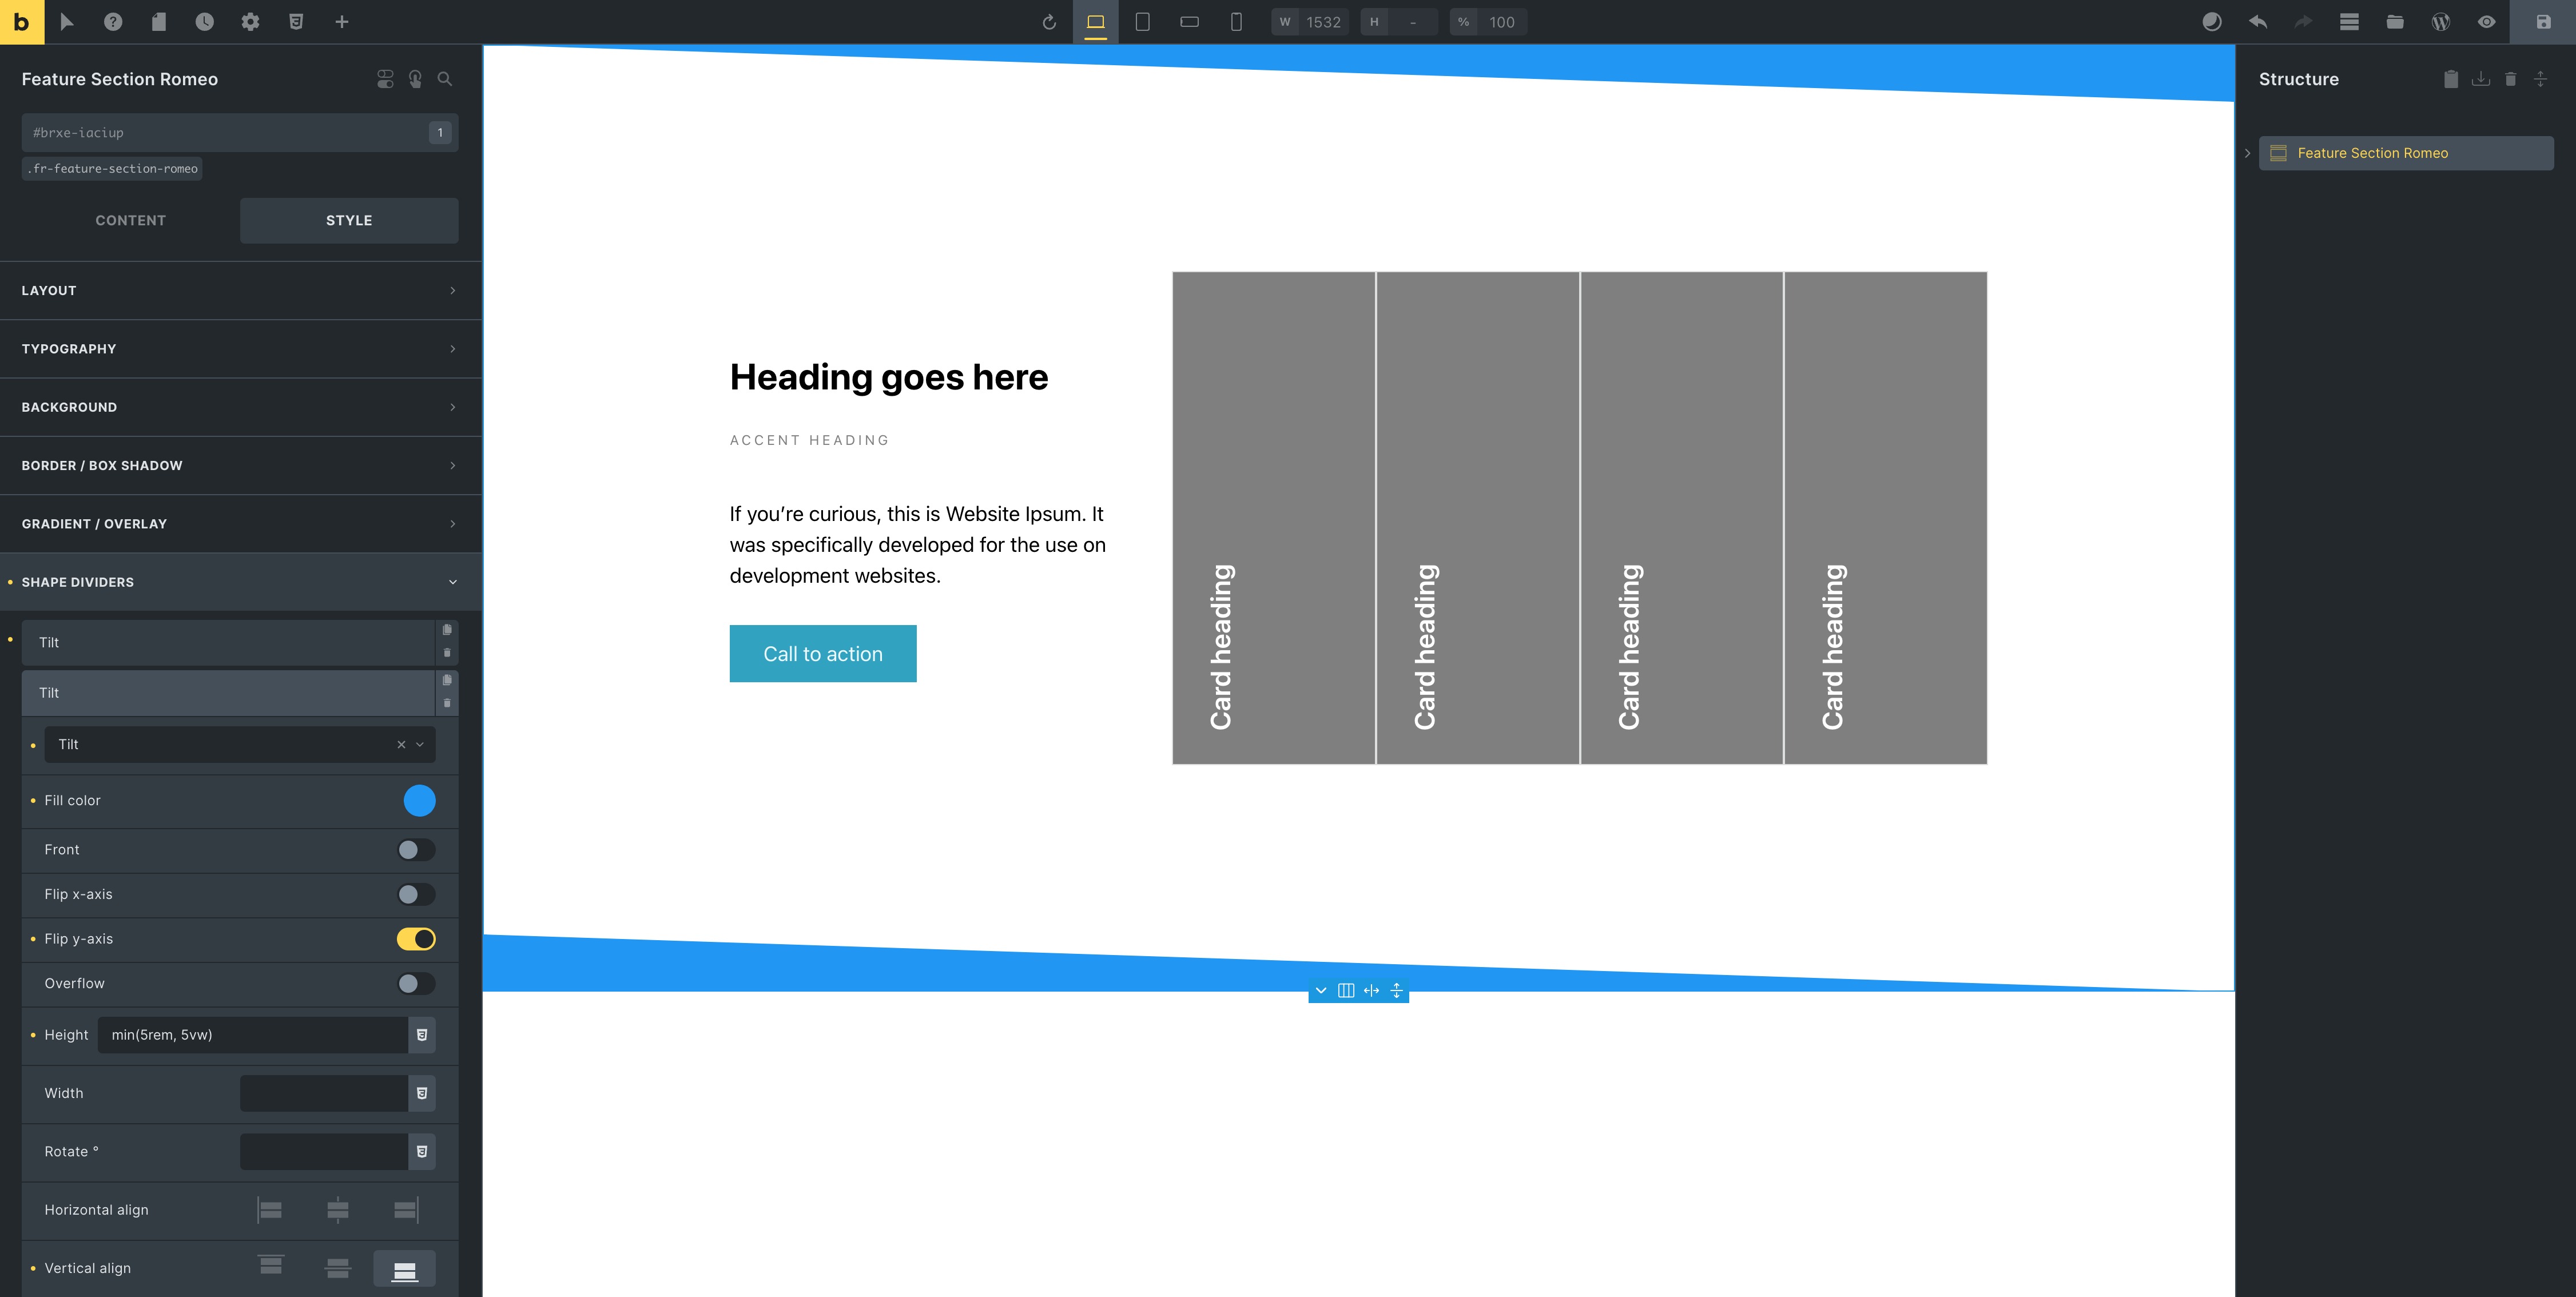Duplicate the first Tilt divider item
This screenshot has height=1297, width=2576.
[447, 630]
